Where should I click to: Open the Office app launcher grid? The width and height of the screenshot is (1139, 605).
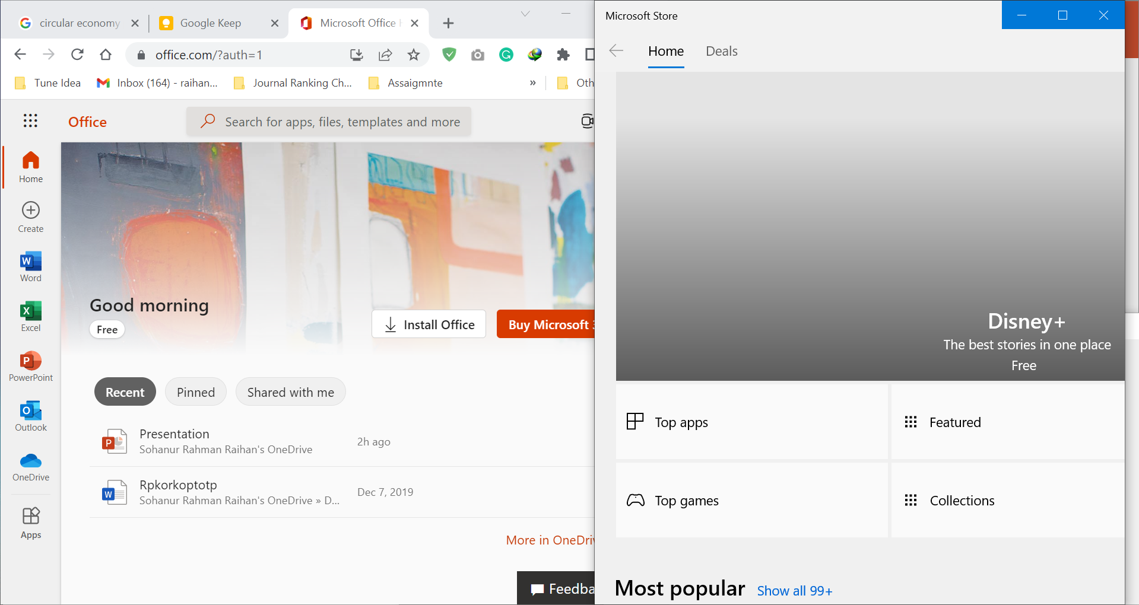coord(30,121)
